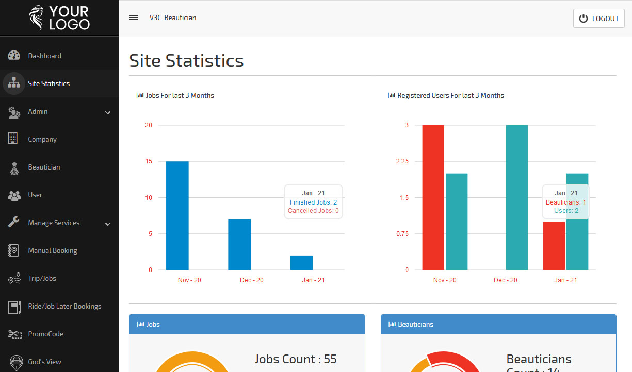This screenshot has height=372, width=632.
Task: Click the Dec - 20 jobs bar
Action: click(239, 244)
